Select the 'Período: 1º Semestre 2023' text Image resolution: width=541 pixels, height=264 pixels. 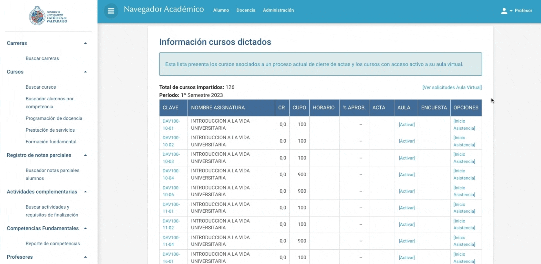coord(191,95)
